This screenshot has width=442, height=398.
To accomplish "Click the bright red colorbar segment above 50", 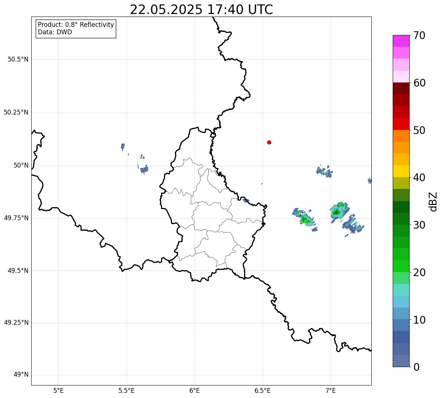I will (x=401, y=124).
